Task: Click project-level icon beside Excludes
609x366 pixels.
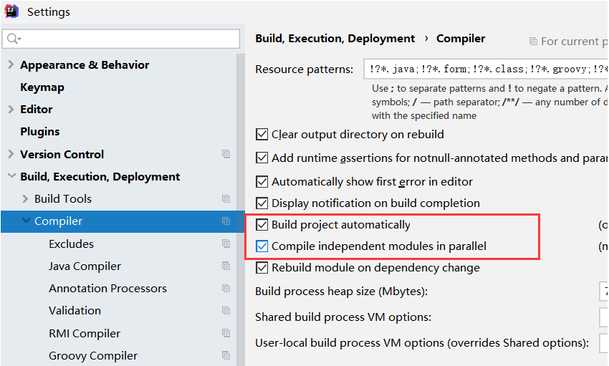Action: 226,244
